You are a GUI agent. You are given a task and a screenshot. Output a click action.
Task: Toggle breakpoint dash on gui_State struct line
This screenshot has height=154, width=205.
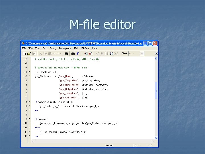(x=29, y=76)
